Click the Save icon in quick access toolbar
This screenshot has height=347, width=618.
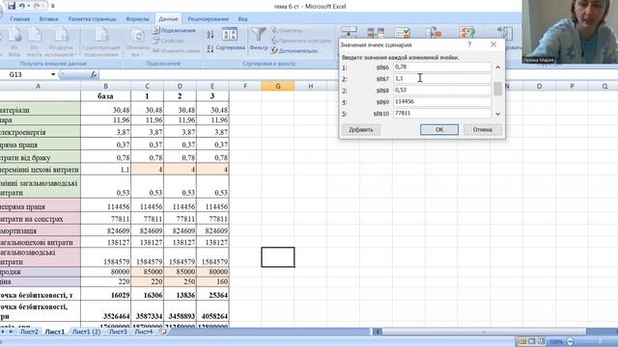(x=12, y=6)
